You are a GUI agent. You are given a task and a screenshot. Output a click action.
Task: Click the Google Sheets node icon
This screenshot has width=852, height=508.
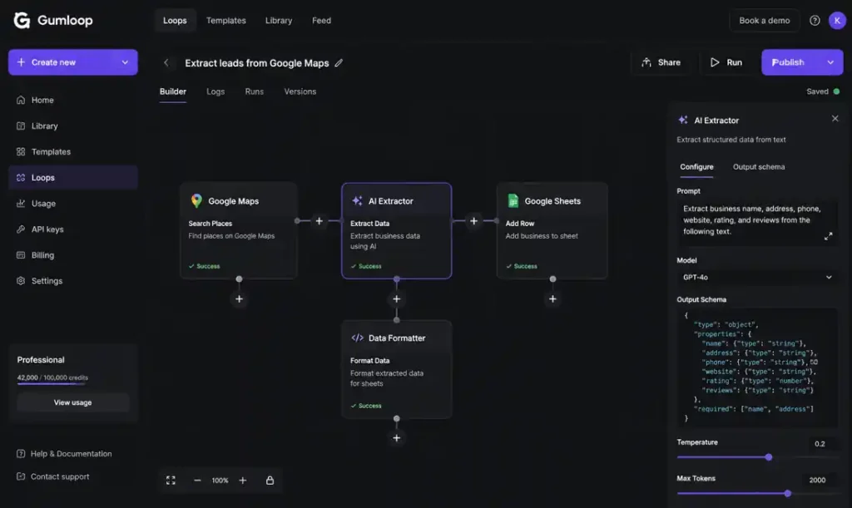pyautogui.click(x=513, y=201)
